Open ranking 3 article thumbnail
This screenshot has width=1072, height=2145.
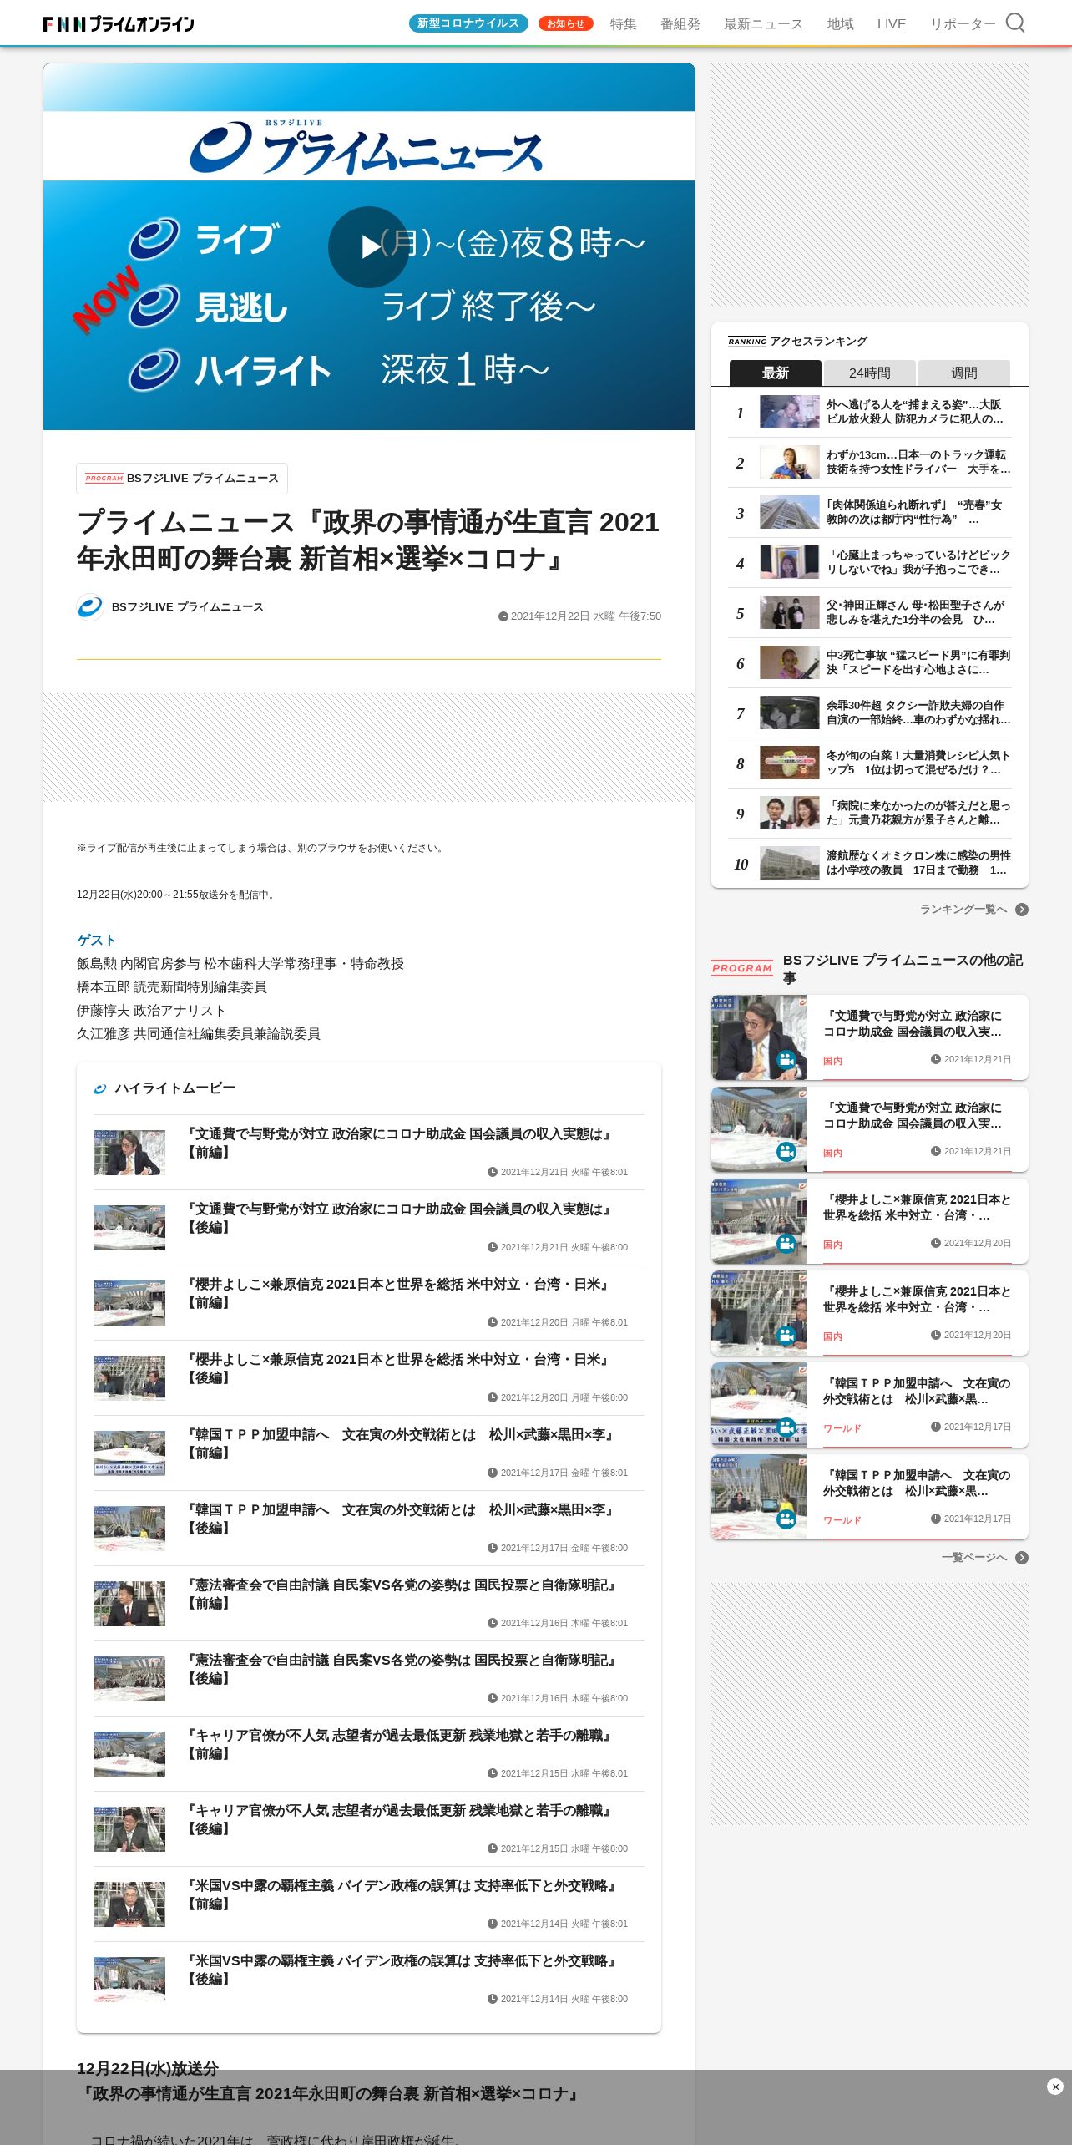(x=789, y=512)
